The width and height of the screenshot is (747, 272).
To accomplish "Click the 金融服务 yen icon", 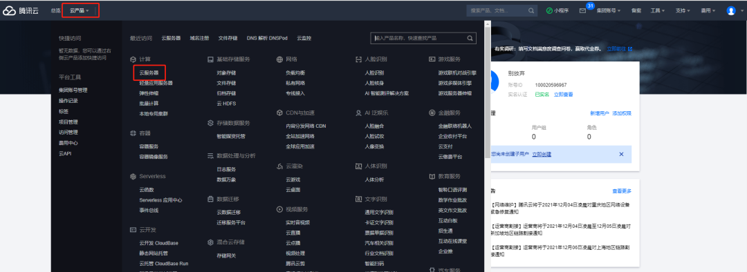I will pyautogui.click(x=432, y=113).
